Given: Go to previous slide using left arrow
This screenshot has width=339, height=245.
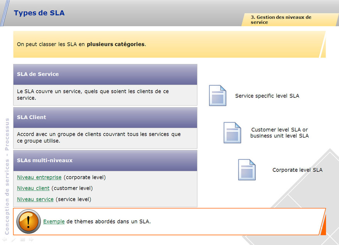Looking at the screenshot, I should 5,240.
